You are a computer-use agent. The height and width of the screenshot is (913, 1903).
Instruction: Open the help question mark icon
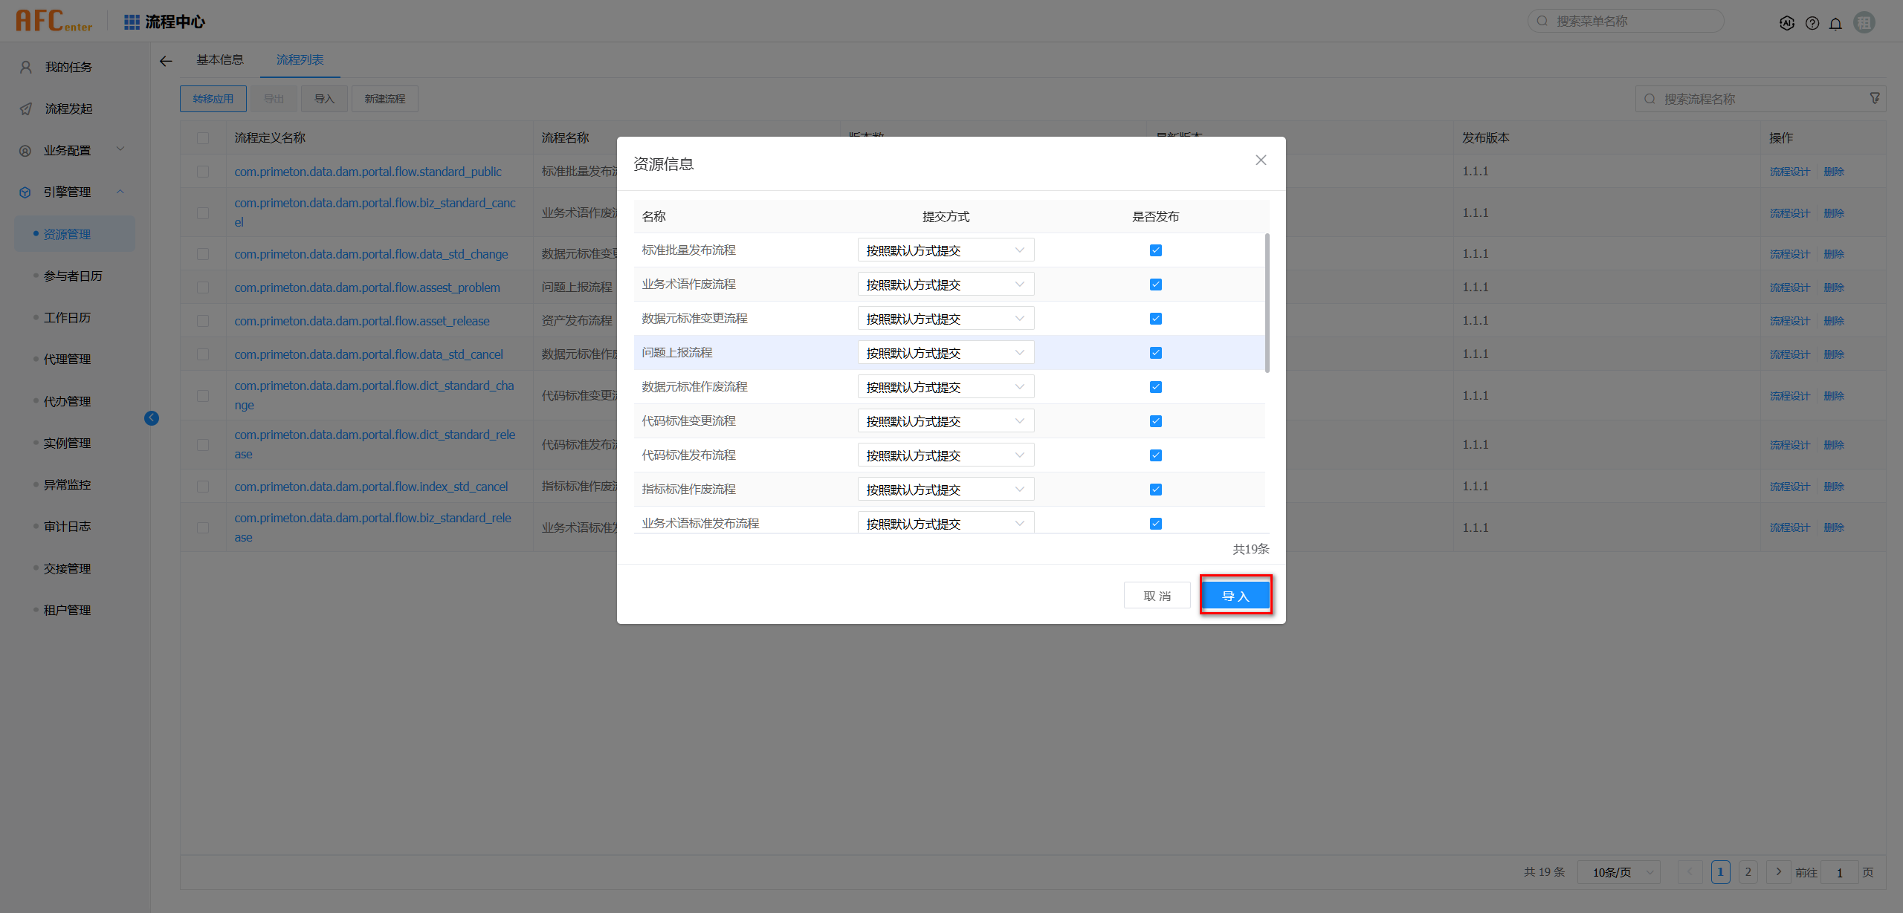click(1812, 23)
